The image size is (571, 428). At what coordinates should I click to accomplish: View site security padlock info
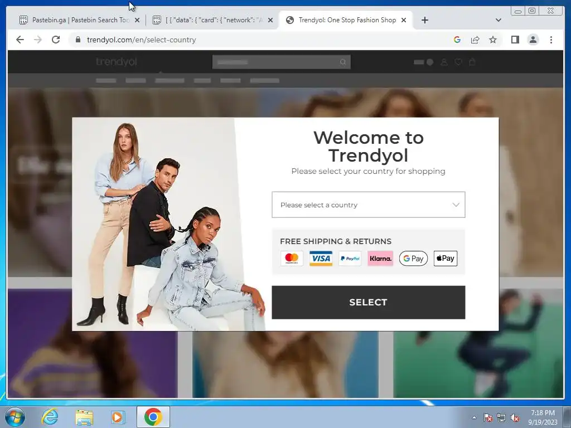point(78,40)
